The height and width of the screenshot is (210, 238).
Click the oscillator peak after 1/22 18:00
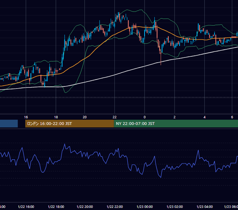click(65, 144)
